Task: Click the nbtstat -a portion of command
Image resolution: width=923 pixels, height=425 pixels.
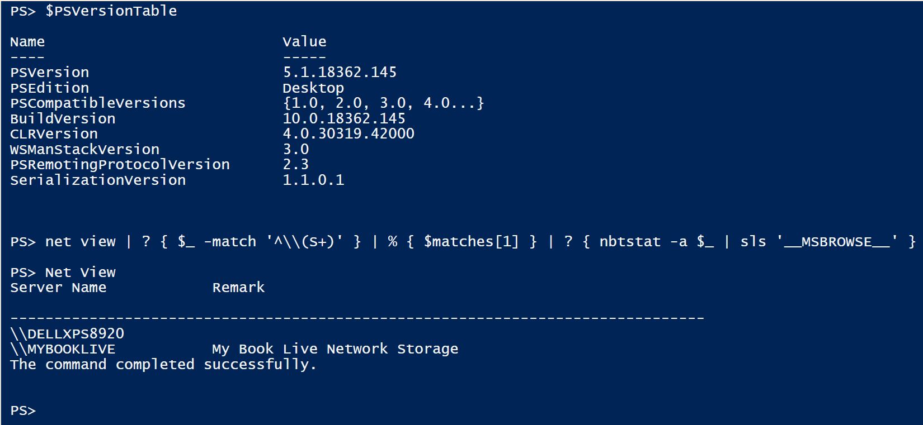Action: (x=643, y=242)
